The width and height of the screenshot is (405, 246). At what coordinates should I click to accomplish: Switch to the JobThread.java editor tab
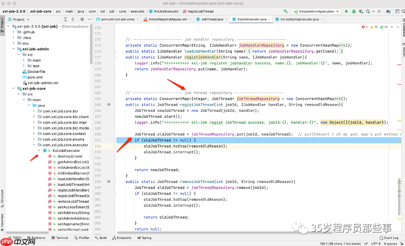click(x=212, y=19)
